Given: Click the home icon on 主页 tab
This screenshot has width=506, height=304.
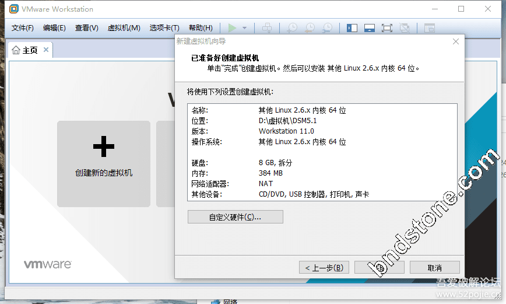Looking at the screenshot, I should click(x=16, y=50).
